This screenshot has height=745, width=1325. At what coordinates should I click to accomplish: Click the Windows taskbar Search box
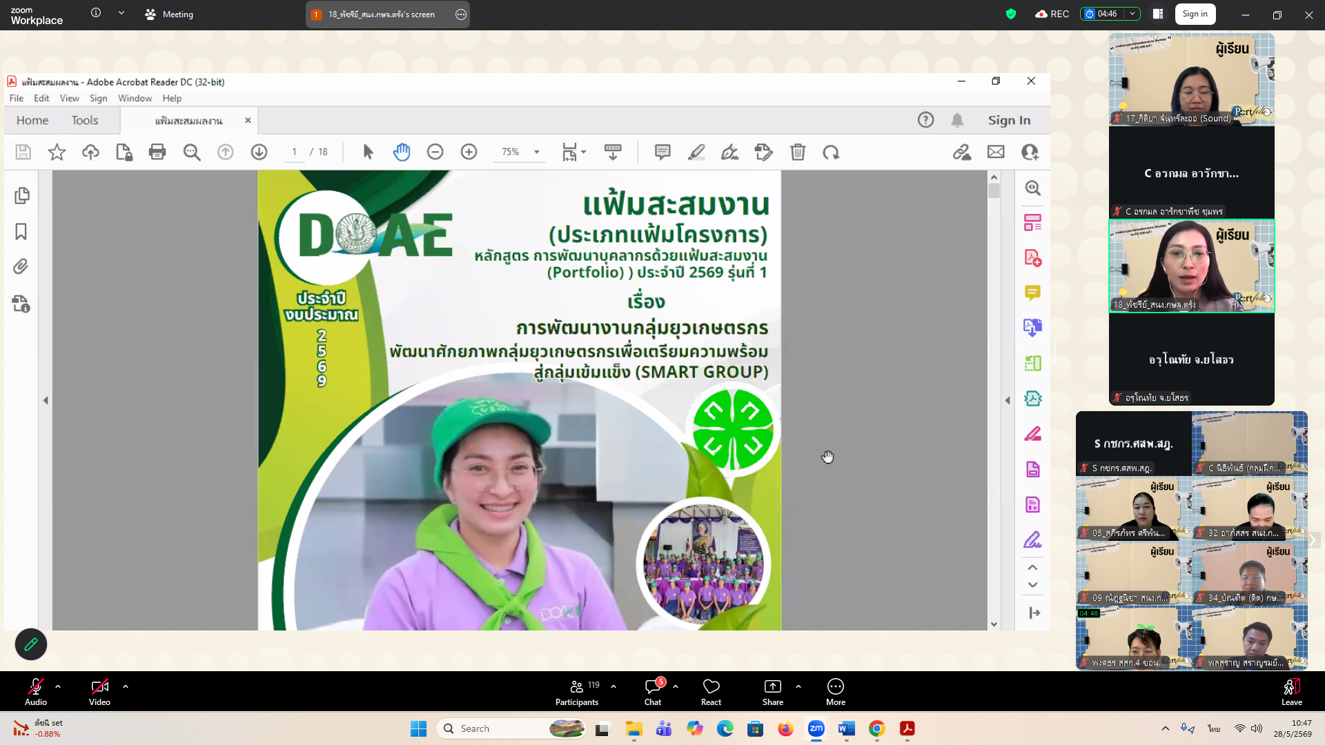tap(511, 728)
